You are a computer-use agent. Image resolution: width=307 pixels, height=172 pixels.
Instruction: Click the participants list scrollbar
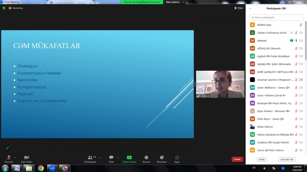(x=305, y=43)
